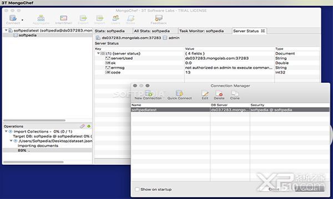Click the database icon beside admin

(x=165, y=38)
